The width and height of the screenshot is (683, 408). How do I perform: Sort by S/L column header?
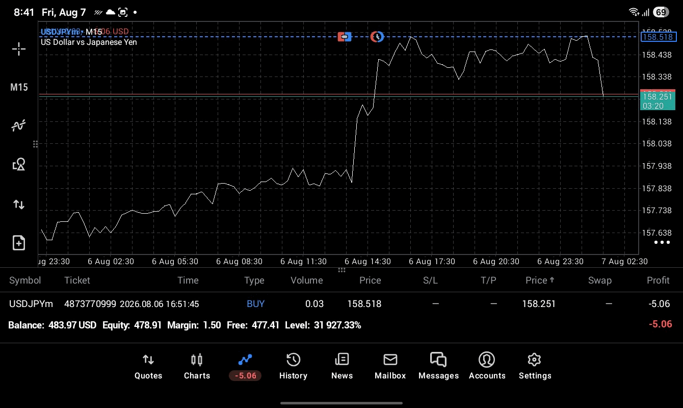(430, 280)
